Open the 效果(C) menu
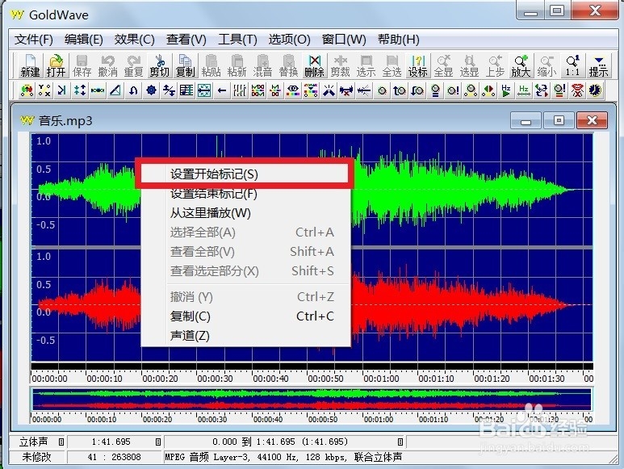Screen dimensions: 624x469 click(x=135, y=40)
